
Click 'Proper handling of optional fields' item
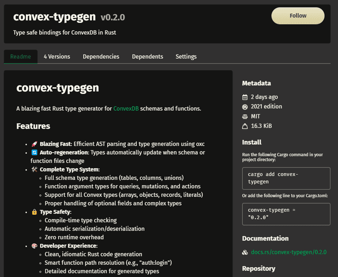113,204
